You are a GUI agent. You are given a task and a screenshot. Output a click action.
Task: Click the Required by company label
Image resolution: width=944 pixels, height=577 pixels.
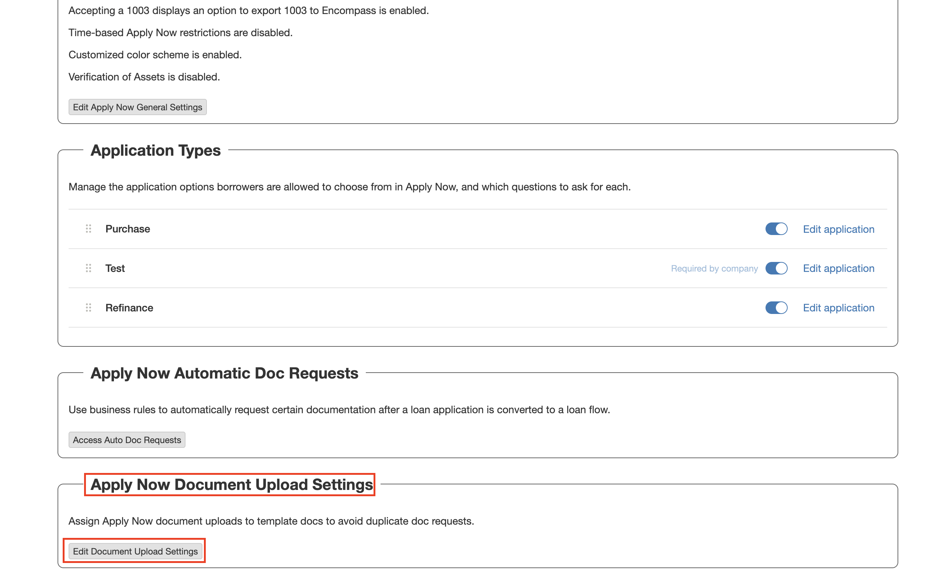[714, 269]
